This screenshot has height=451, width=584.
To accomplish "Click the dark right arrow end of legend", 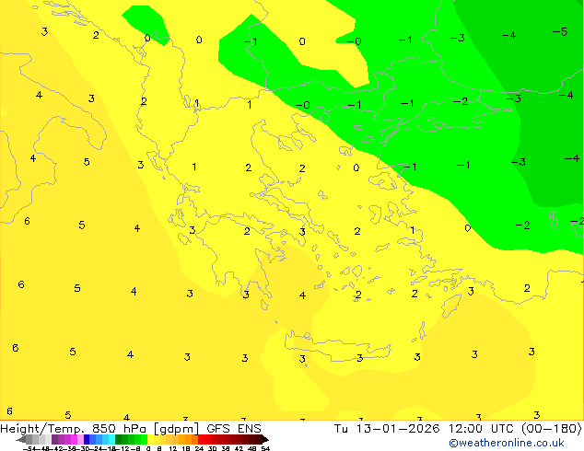I will click(265, 440).
